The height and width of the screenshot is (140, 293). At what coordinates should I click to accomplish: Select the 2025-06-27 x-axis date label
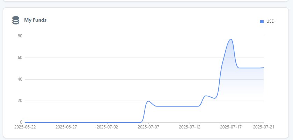[66, 127]
